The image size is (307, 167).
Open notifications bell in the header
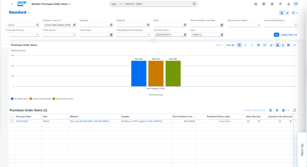click(x=288, y=4)
